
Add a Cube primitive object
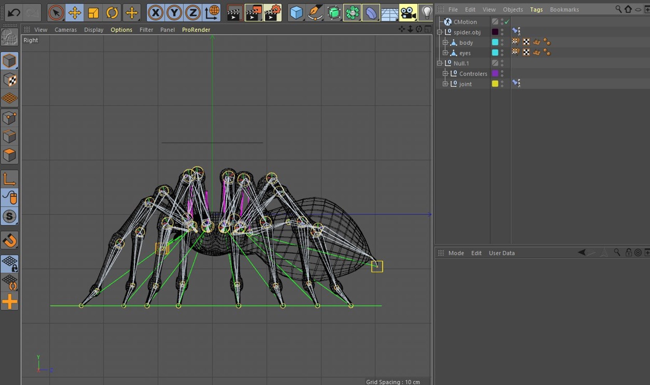coord(296,13)
